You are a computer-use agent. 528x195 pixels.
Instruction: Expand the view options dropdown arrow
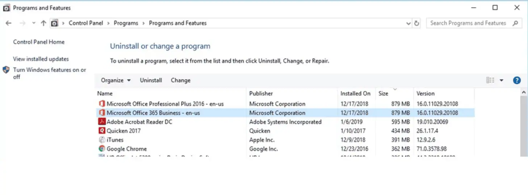pos(502,80)
